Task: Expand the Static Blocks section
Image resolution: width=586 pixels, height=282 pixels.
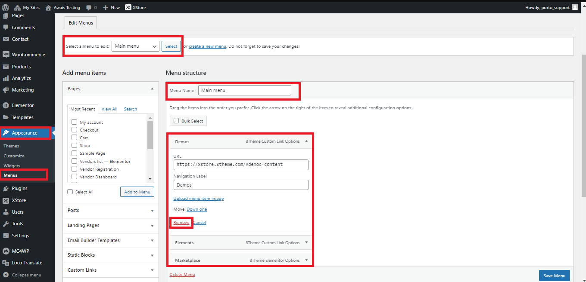Action: point(111,255)
